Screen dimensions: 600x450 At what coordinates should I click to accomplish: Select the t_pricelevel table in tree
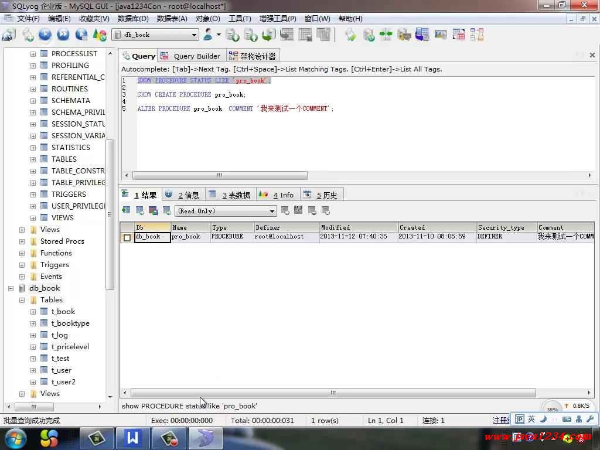pos(70,347)
